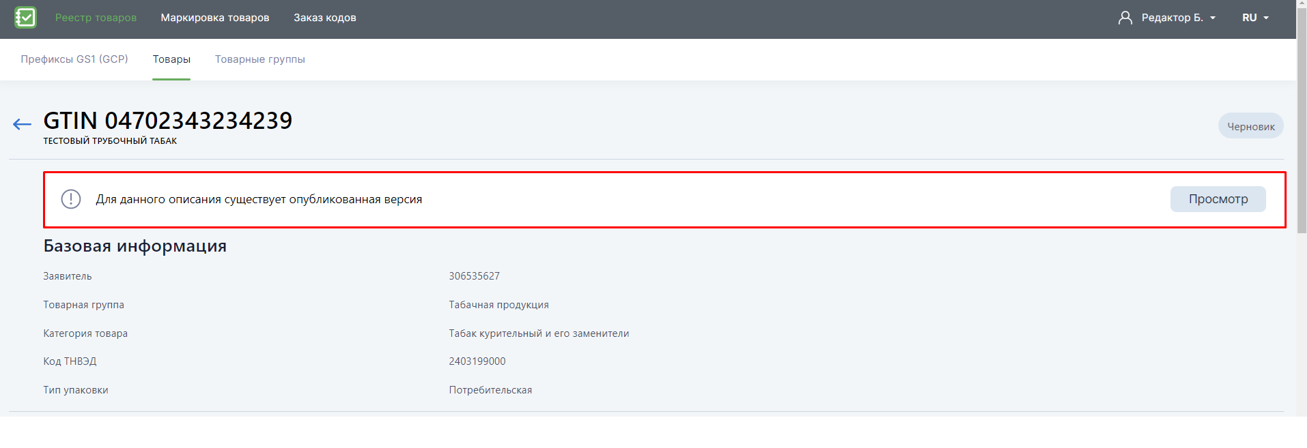Switch to Товары tab
Viewport: 1307px width, 448px height.
click(x=171, y=59)
